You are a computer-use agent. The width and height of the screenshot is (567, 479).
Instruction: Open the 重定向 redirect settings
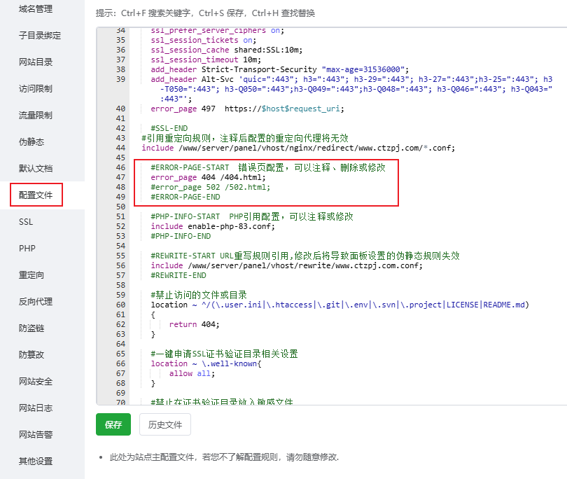(31, 275)
